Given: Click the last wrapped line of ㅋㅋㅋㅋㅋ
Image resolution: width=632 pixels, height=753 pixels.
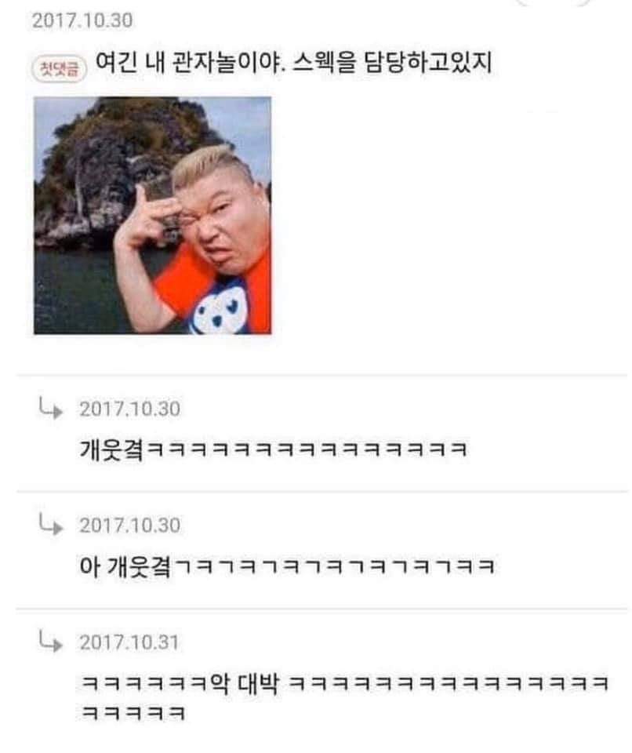Looking at the screenshot, I should (x=133, y=713).
